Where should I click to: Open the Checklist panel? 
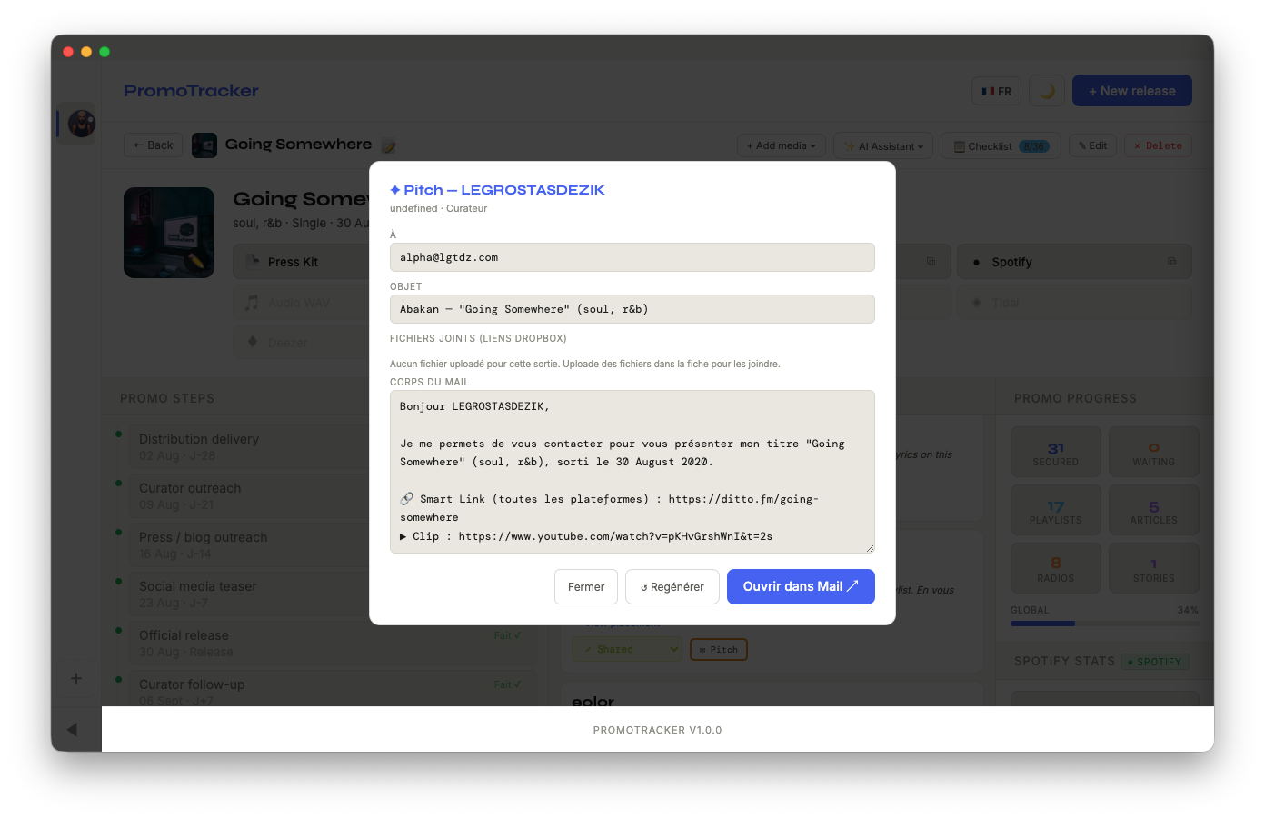pos(1001,146)
